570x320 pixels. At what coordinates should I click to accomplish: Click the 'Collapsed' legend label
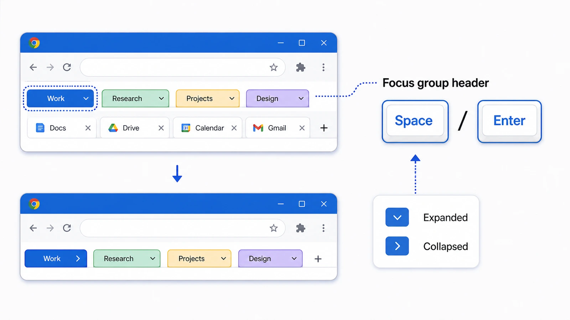446,246
